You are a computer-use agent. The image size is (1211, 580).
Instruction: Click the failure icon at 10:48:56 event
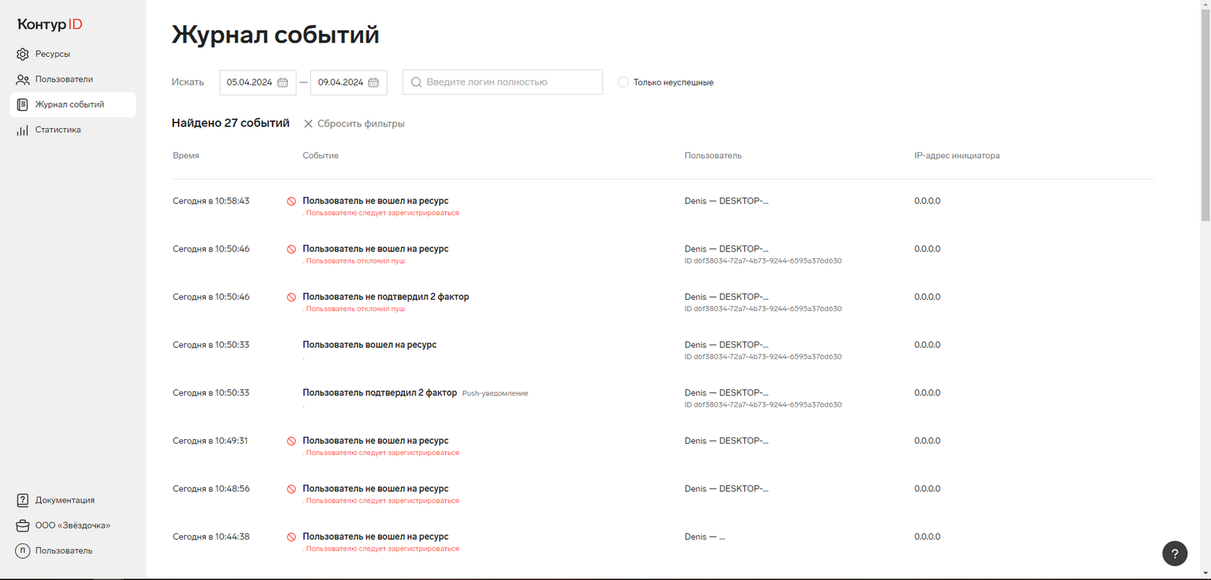(x=291, y=489)
